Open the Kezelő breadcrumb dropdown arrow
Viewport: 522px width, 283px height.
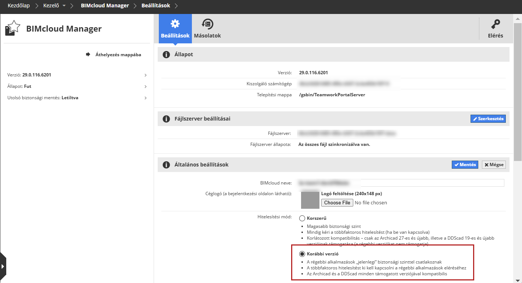tap(64, 6)
